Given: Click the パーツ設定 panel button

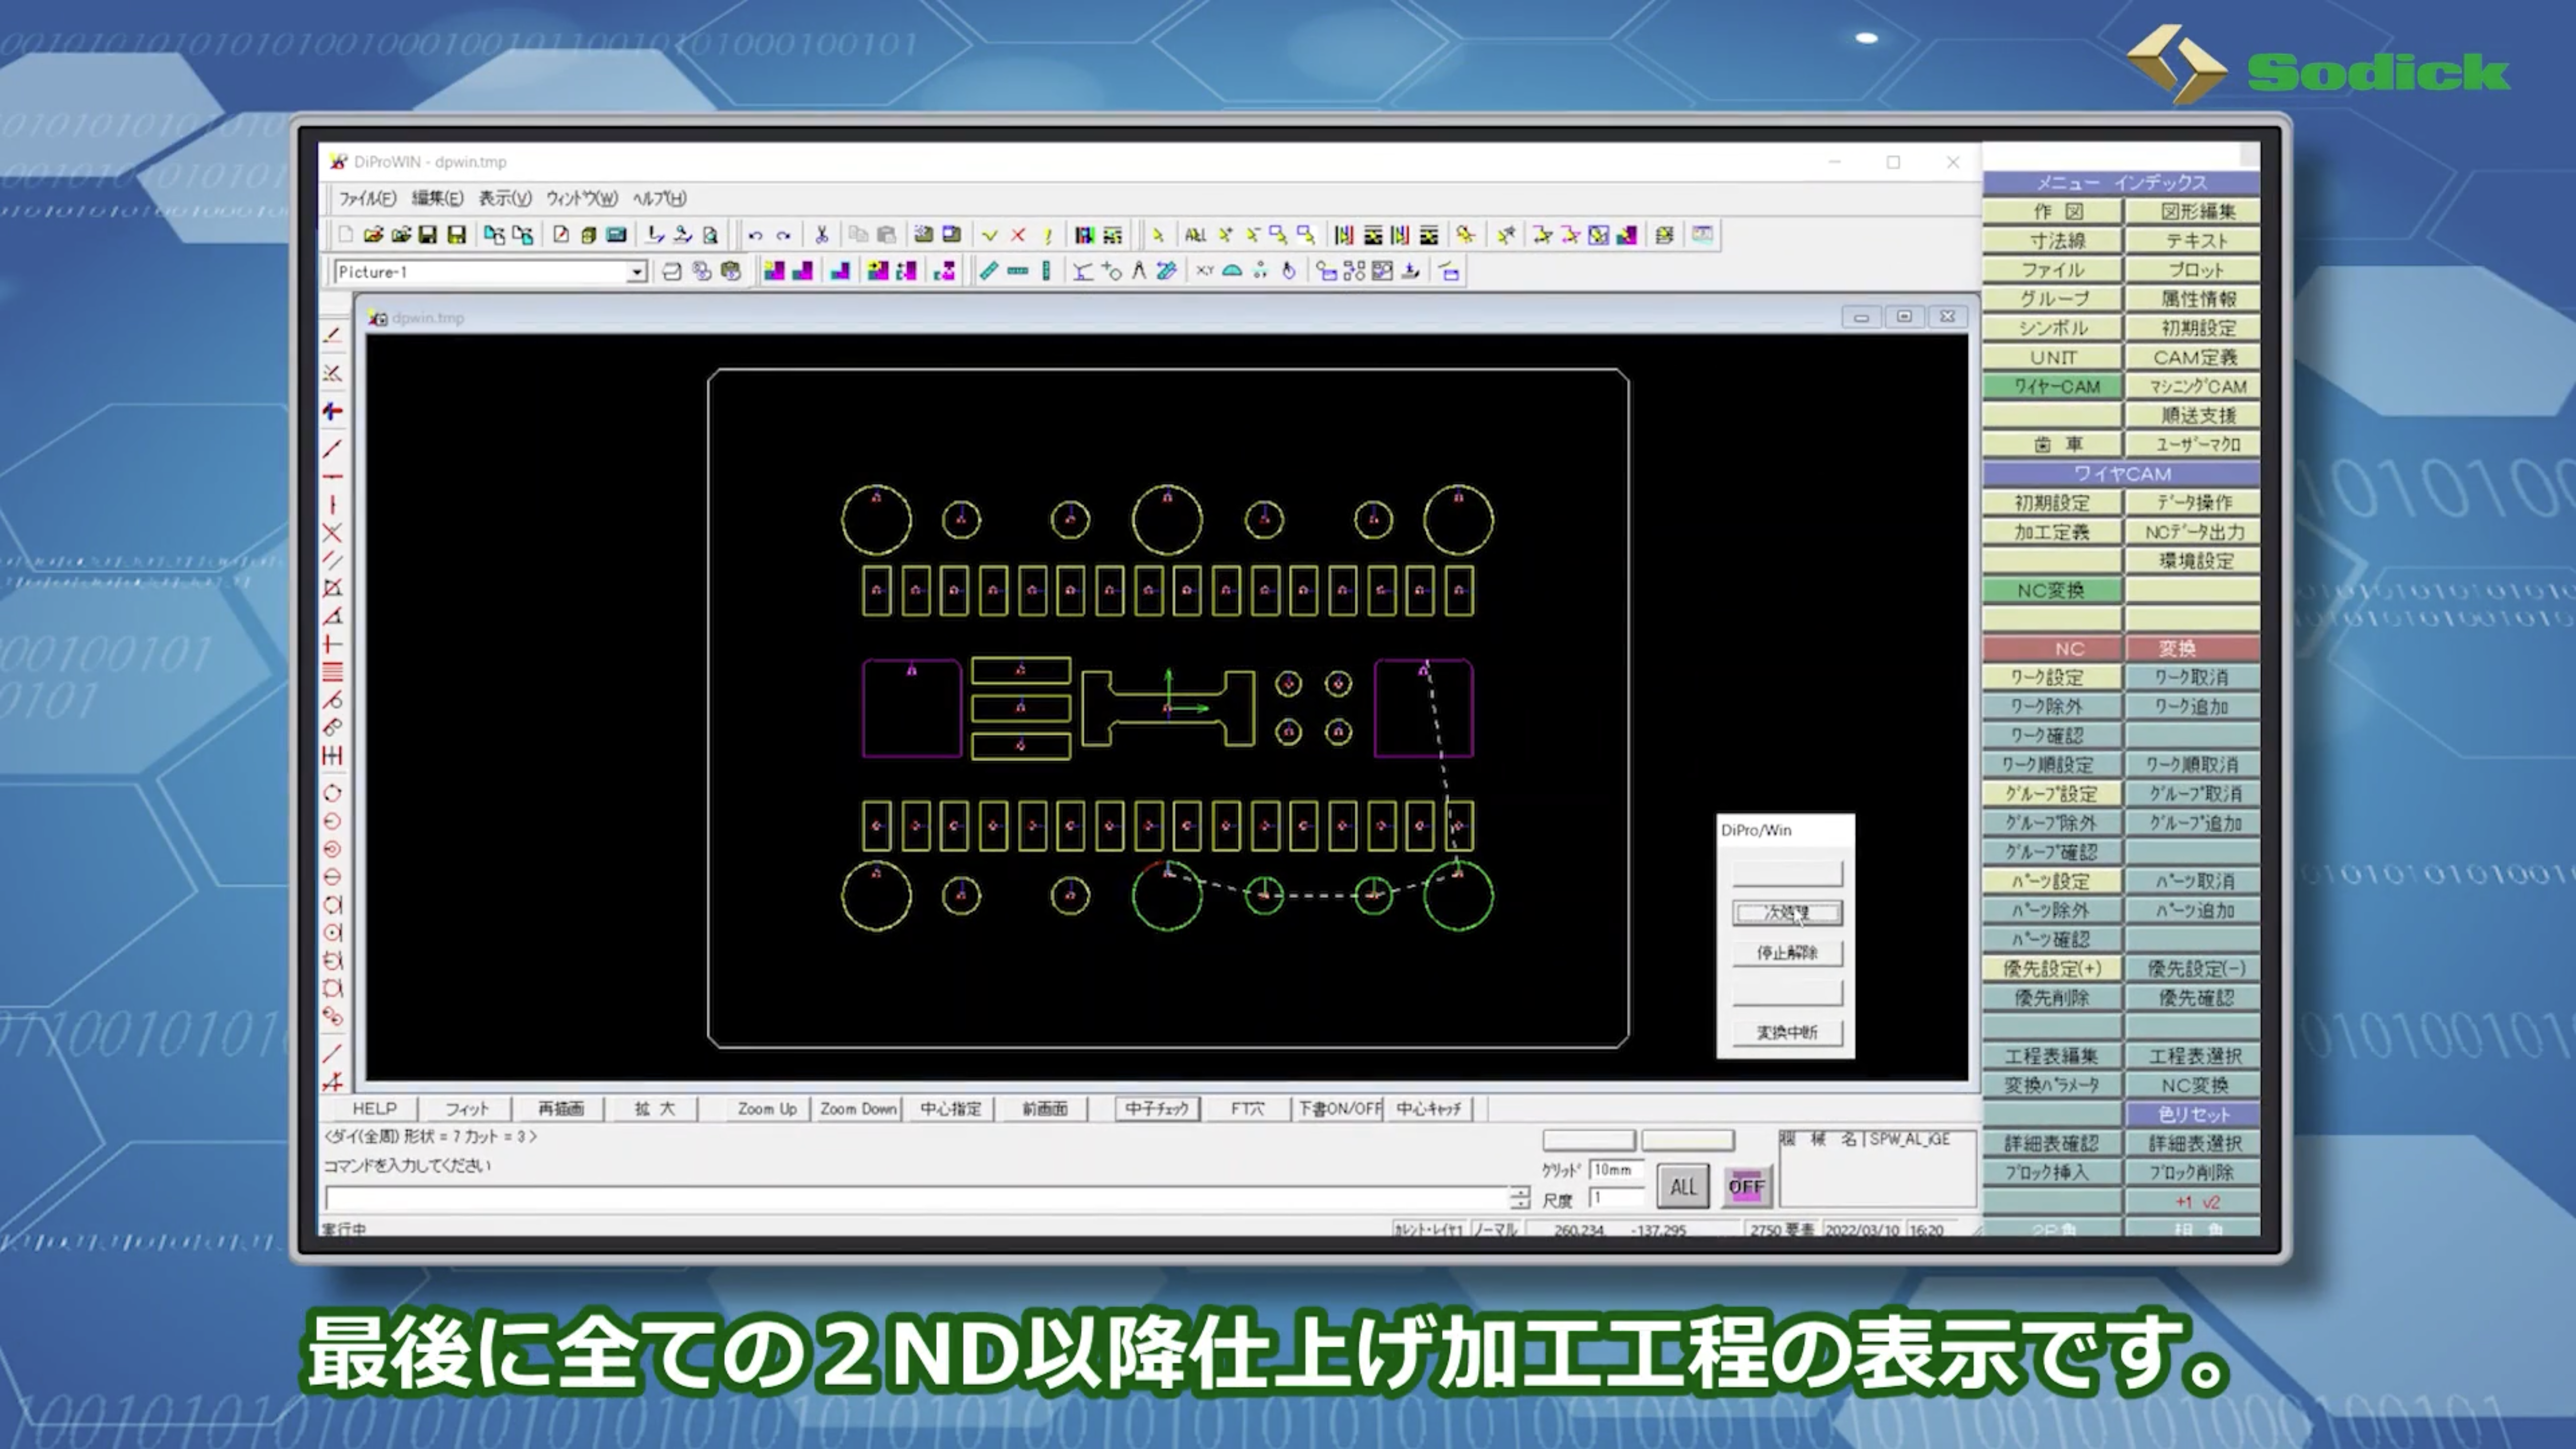Looking at the screenshot, I should (2052, 881).
